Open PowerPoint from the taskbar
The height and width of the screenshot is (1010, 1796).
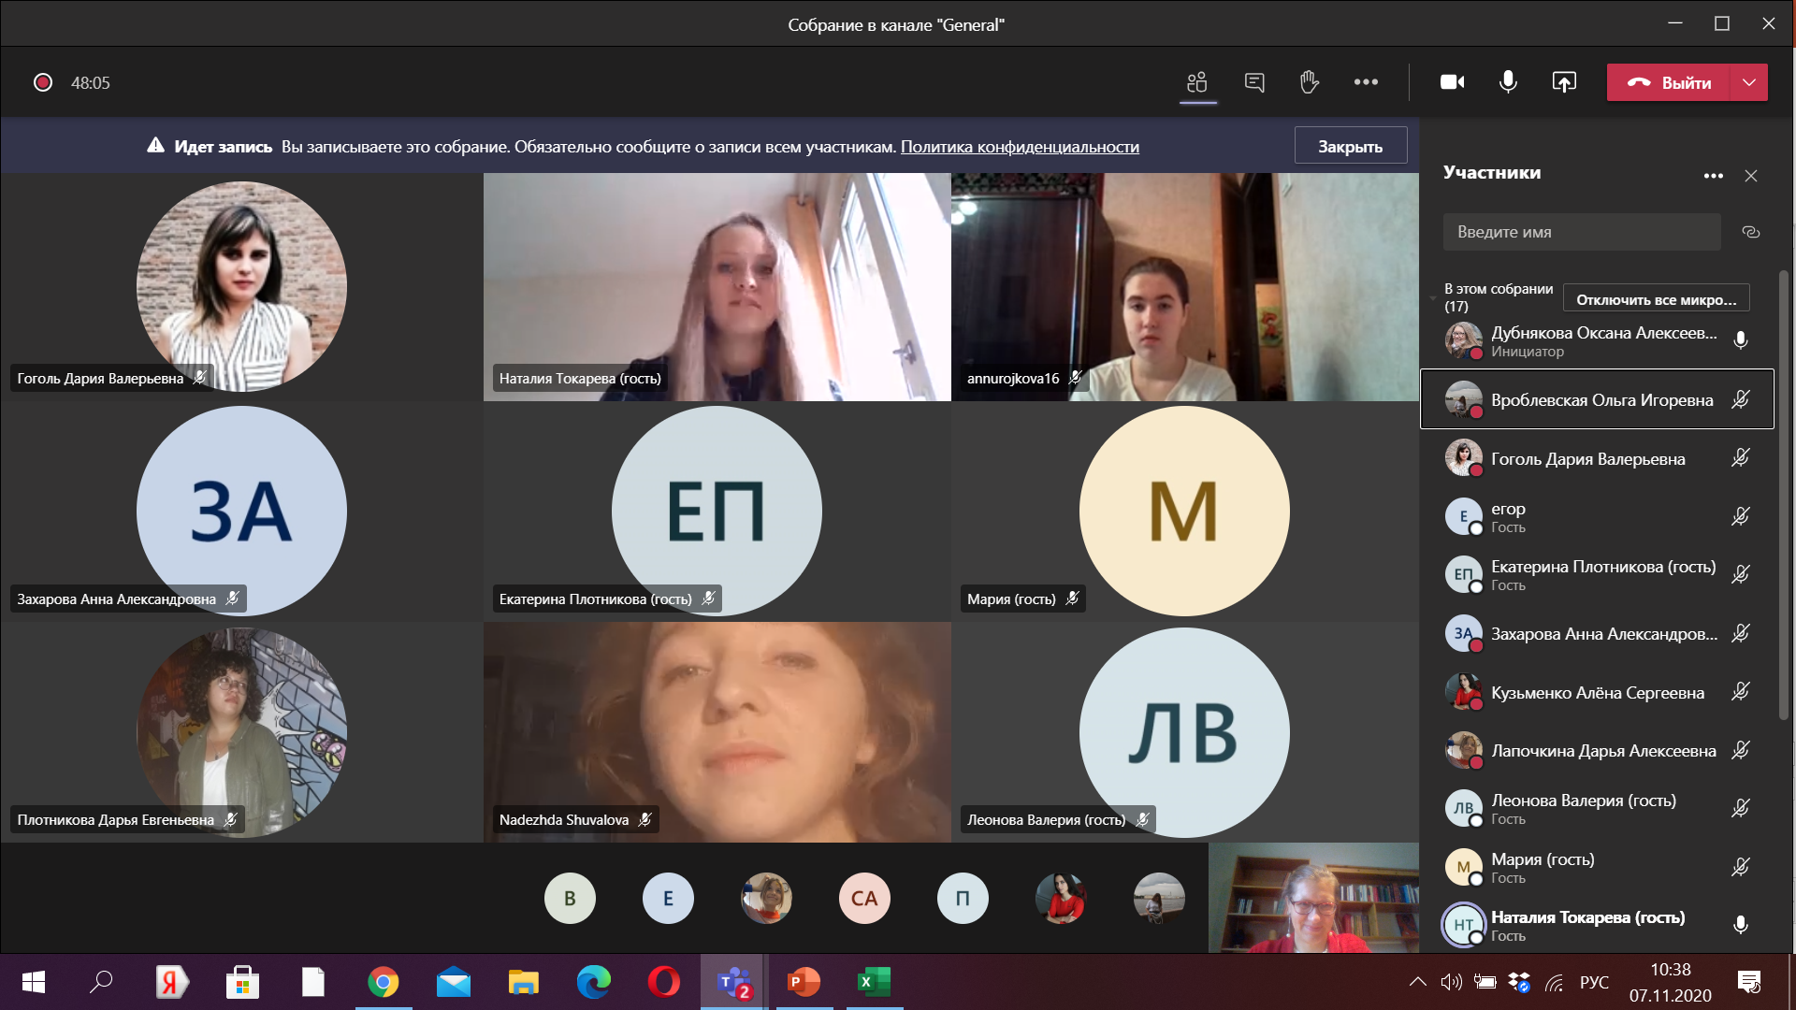click(804, 982)
